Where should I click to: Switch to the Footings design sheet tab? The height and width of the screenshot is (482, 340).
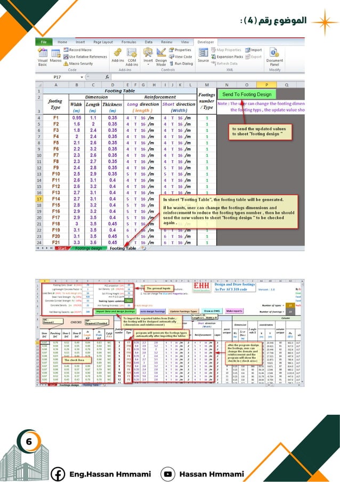click(x=88, y=248)
